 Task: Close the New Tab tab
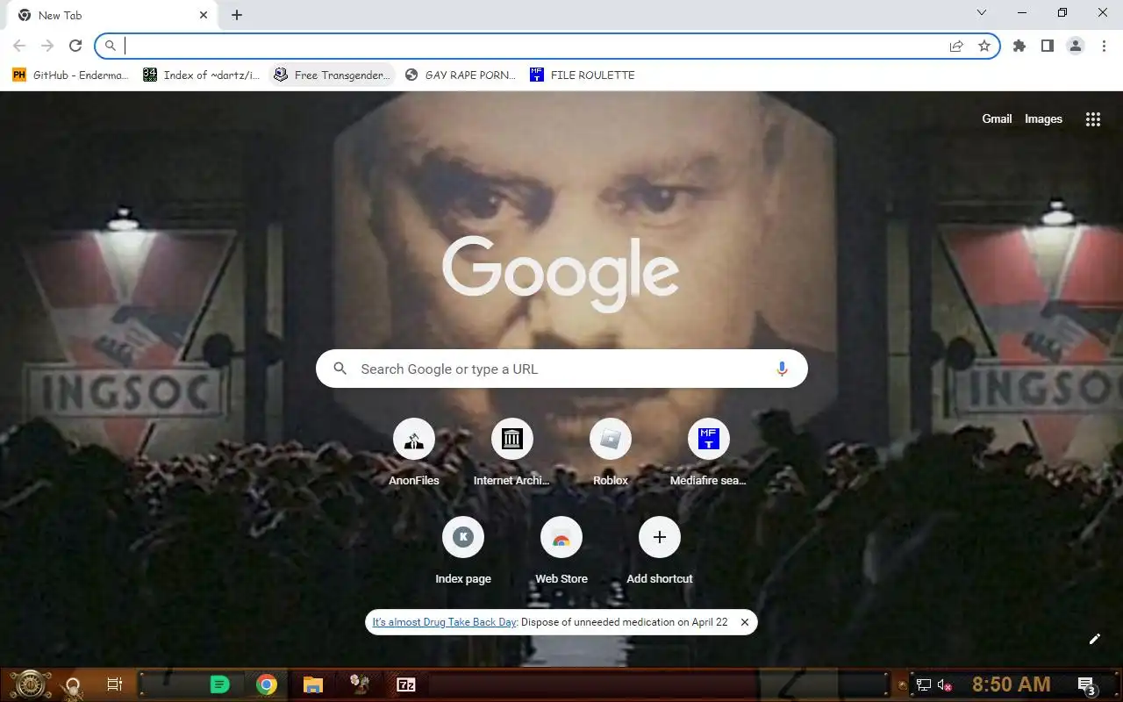click(204, 15)
